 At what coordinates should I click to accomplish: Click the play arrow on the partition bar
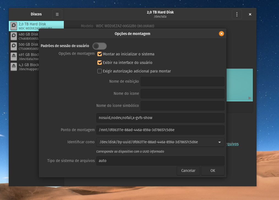[250, 98]
